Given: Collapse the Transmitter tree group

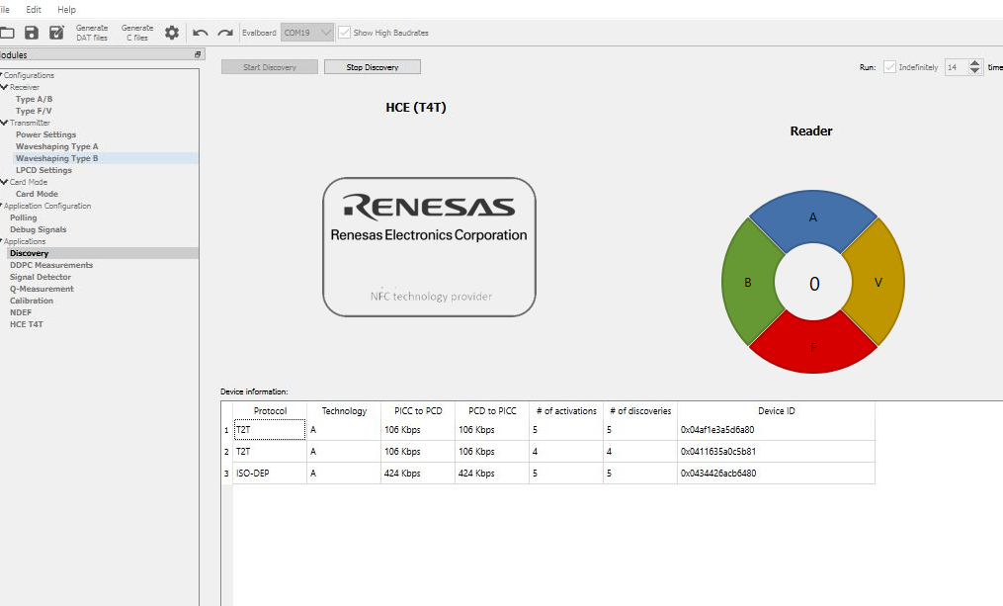Looking at the screenshot, I should (5, 123).
